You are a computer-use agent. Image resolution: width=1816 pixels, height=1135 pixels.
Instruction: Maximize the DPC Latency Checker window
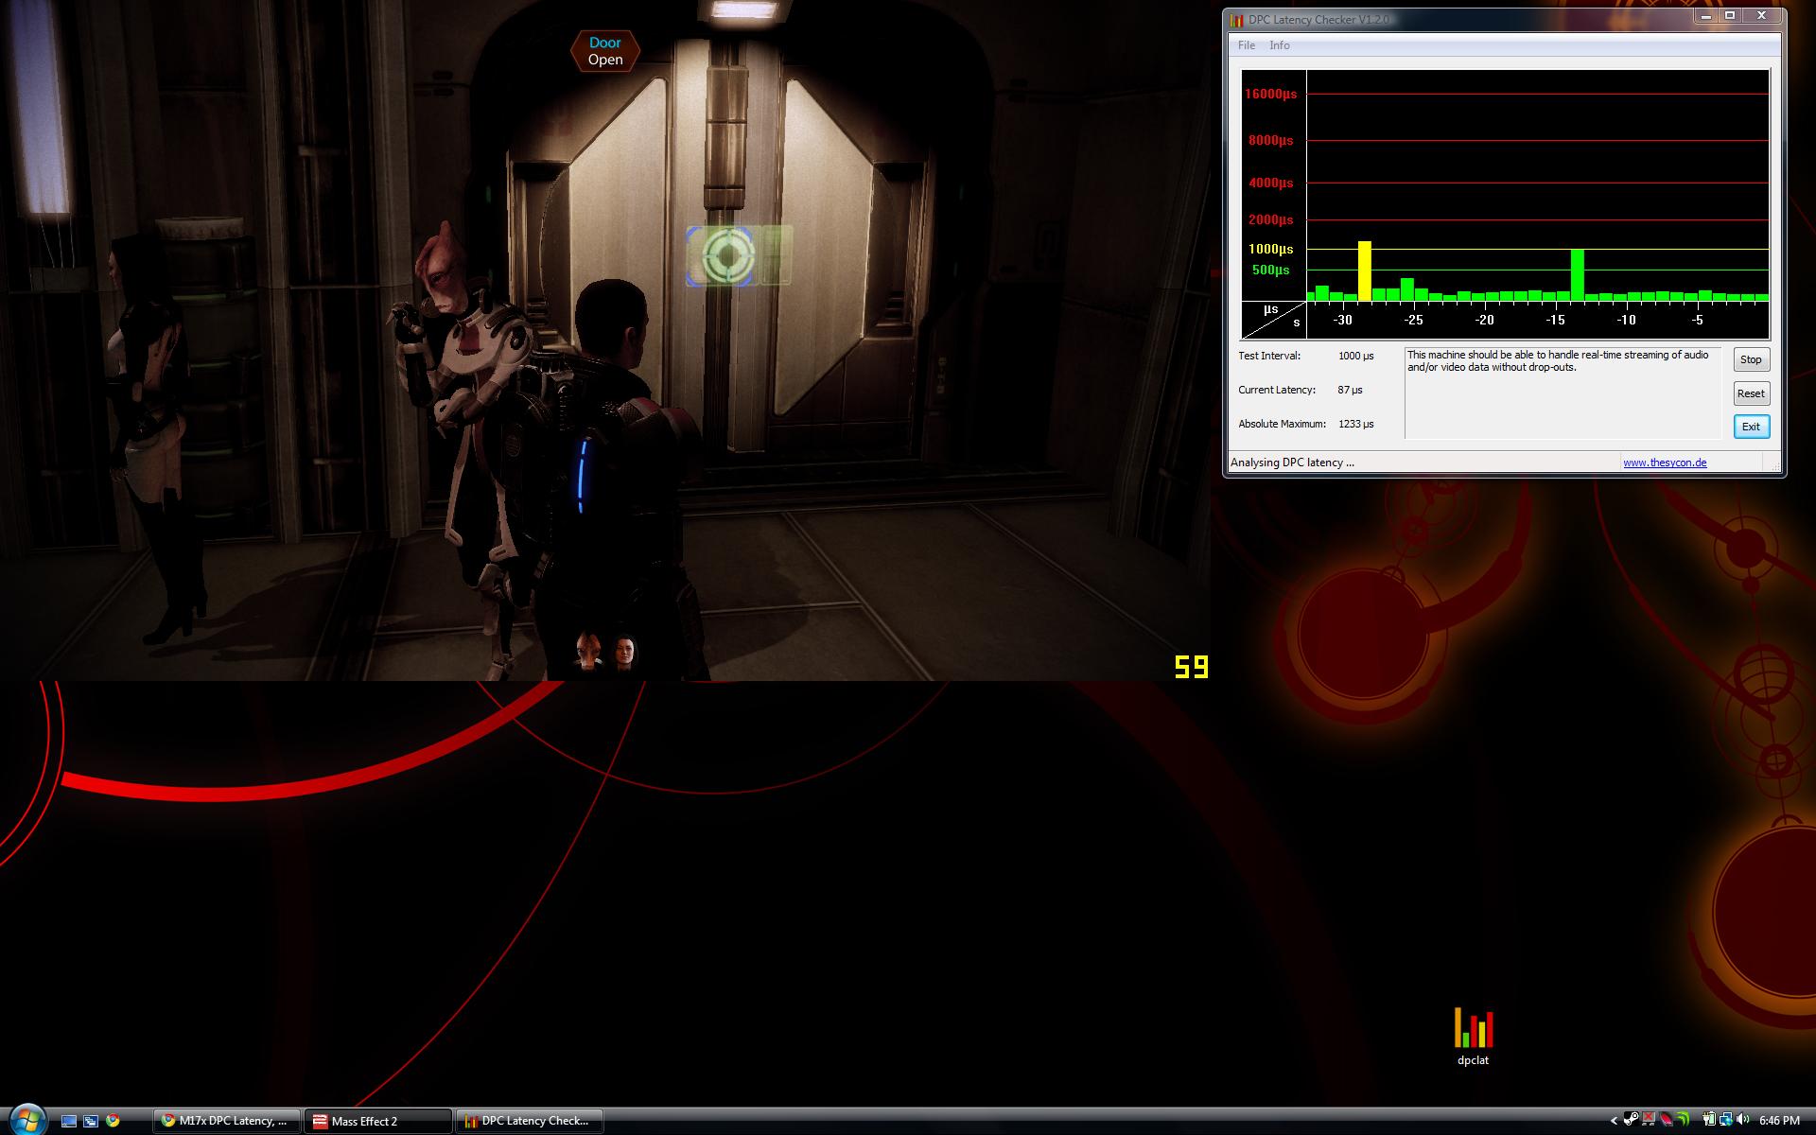[x=1731, y=16]
